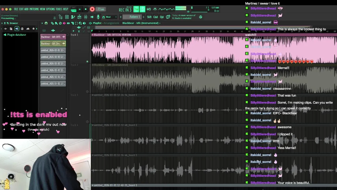Expand the Browser options arrow
Screen dimensions: 337x190
pyautogui.click(x=2, y=23)
